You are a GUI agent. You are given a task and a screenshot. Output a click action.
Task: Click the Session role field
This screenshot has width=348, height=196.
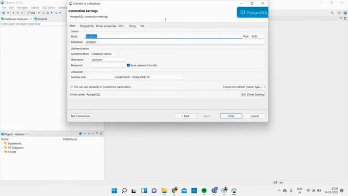click(101, 77)
